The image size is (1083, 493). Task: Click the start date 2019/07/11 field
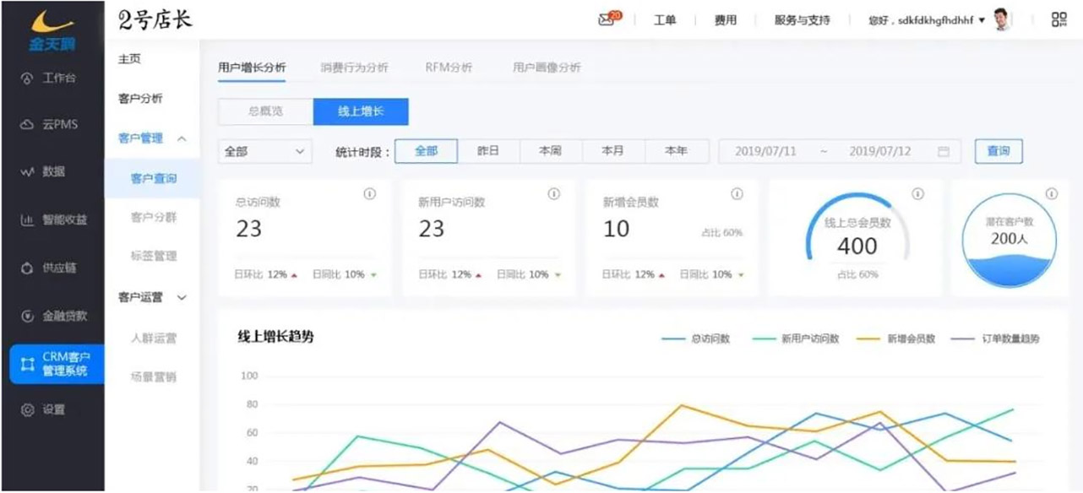pyautogui.click(x=765, y=152)
